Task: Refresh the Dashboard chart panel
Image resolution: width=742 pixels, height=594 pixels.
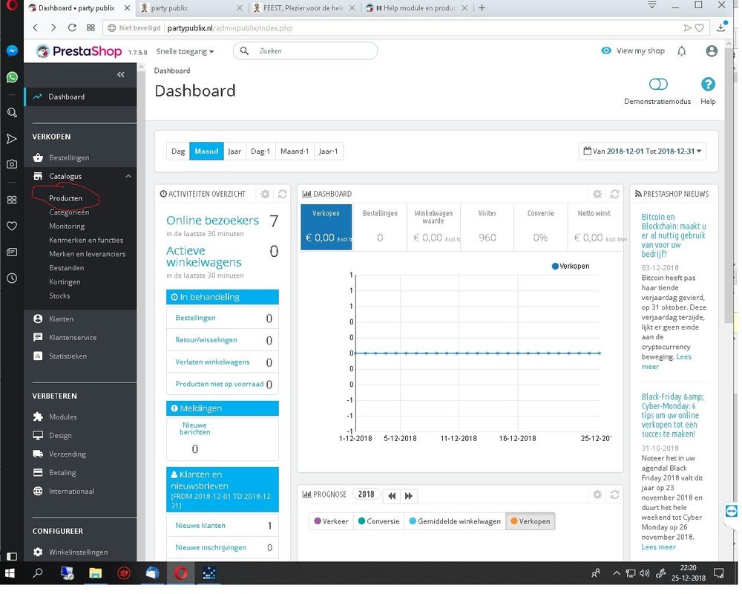Action: 614,194
